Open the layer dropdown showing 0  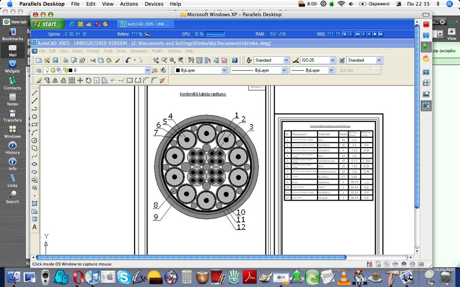(x=147, y=70)
